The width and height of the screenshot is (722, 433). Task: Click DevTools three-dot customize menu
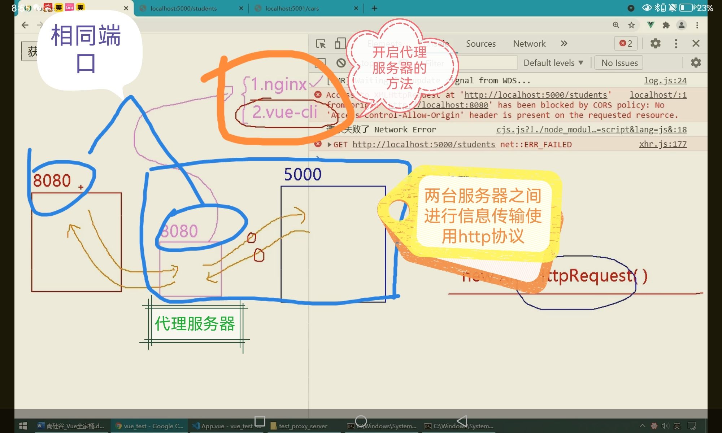tap(676, 44)
